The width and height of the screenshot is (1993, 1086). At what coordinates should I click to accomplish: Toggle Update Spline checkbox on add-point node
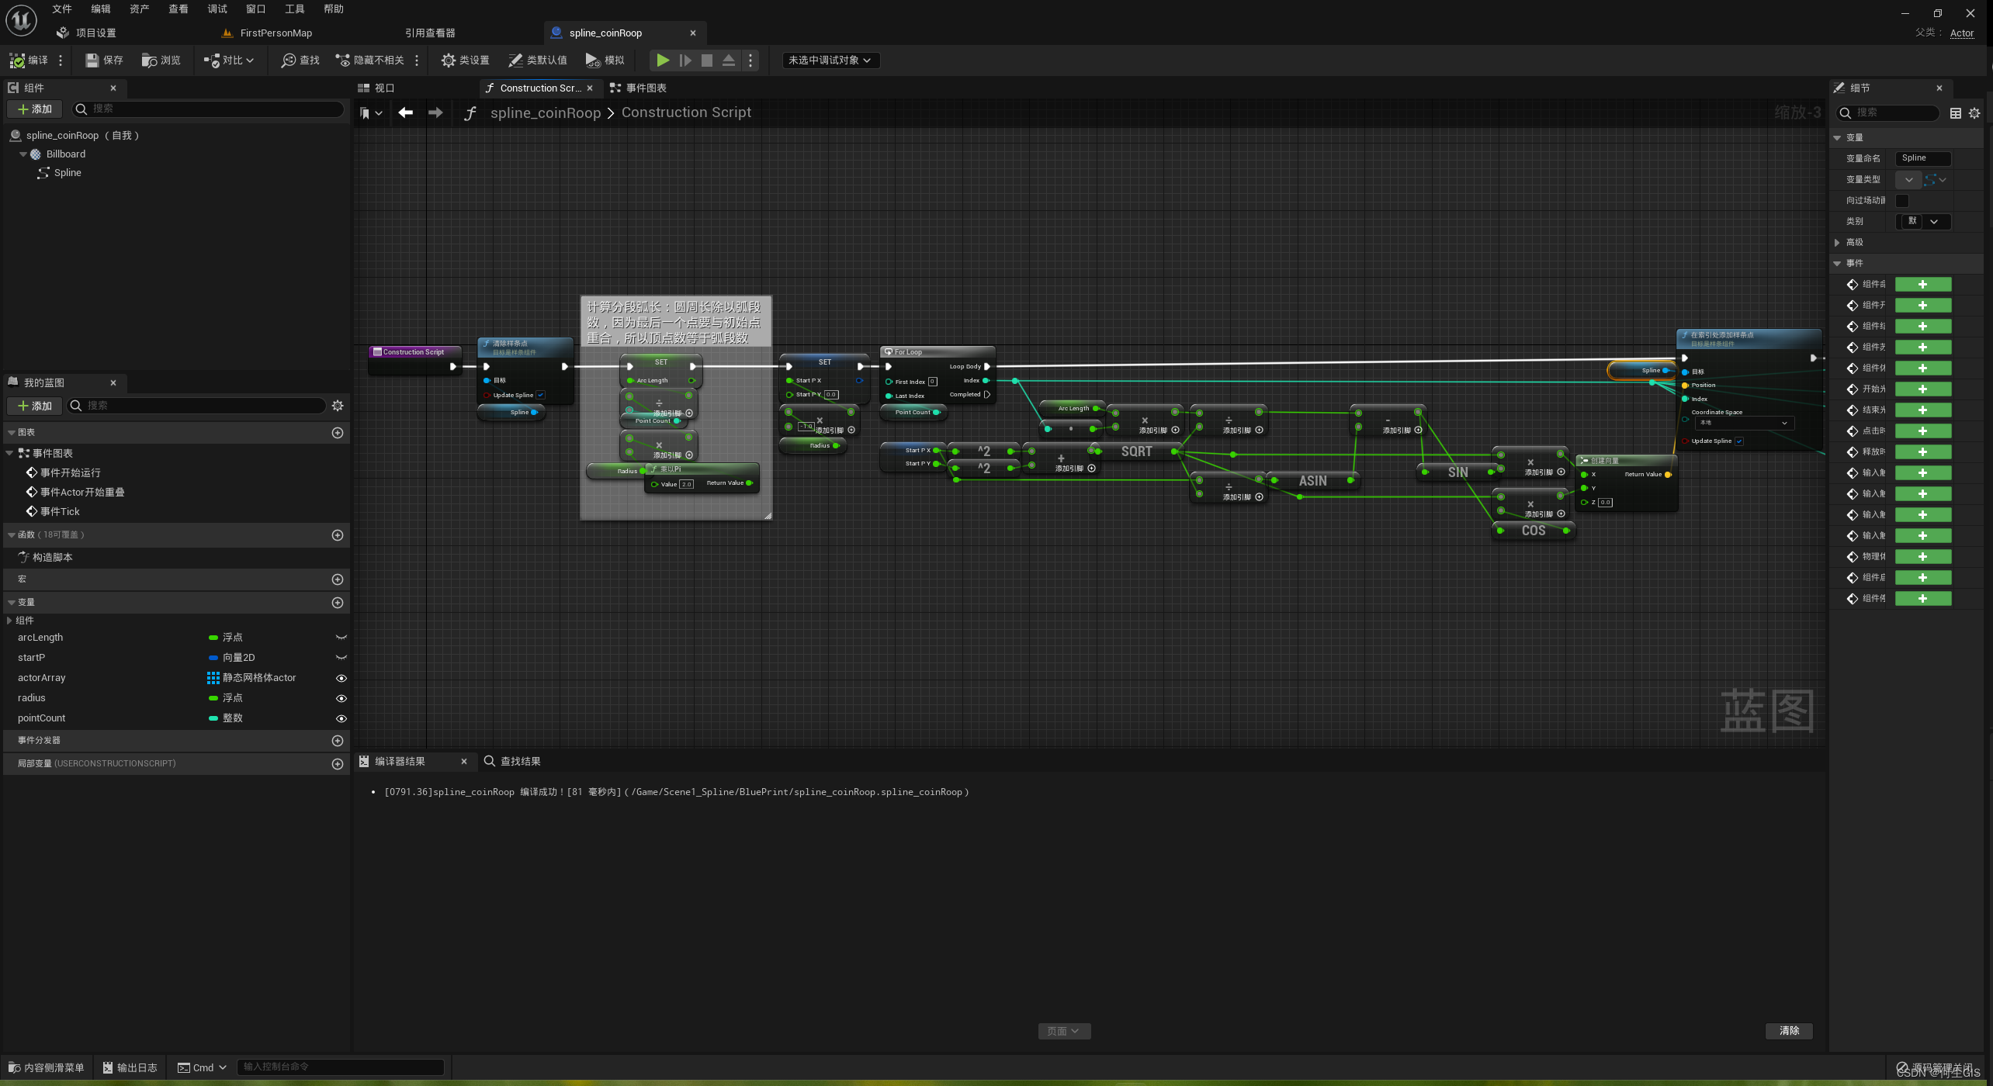(x=1739, y=441)
